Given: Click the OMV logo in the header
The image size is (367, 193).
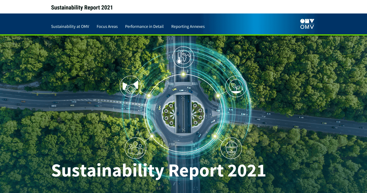Looking at the screenshot, I should (307, 24).
